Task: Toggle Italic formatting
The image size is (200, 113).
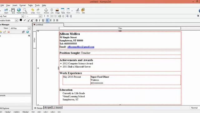Action: 40,20
